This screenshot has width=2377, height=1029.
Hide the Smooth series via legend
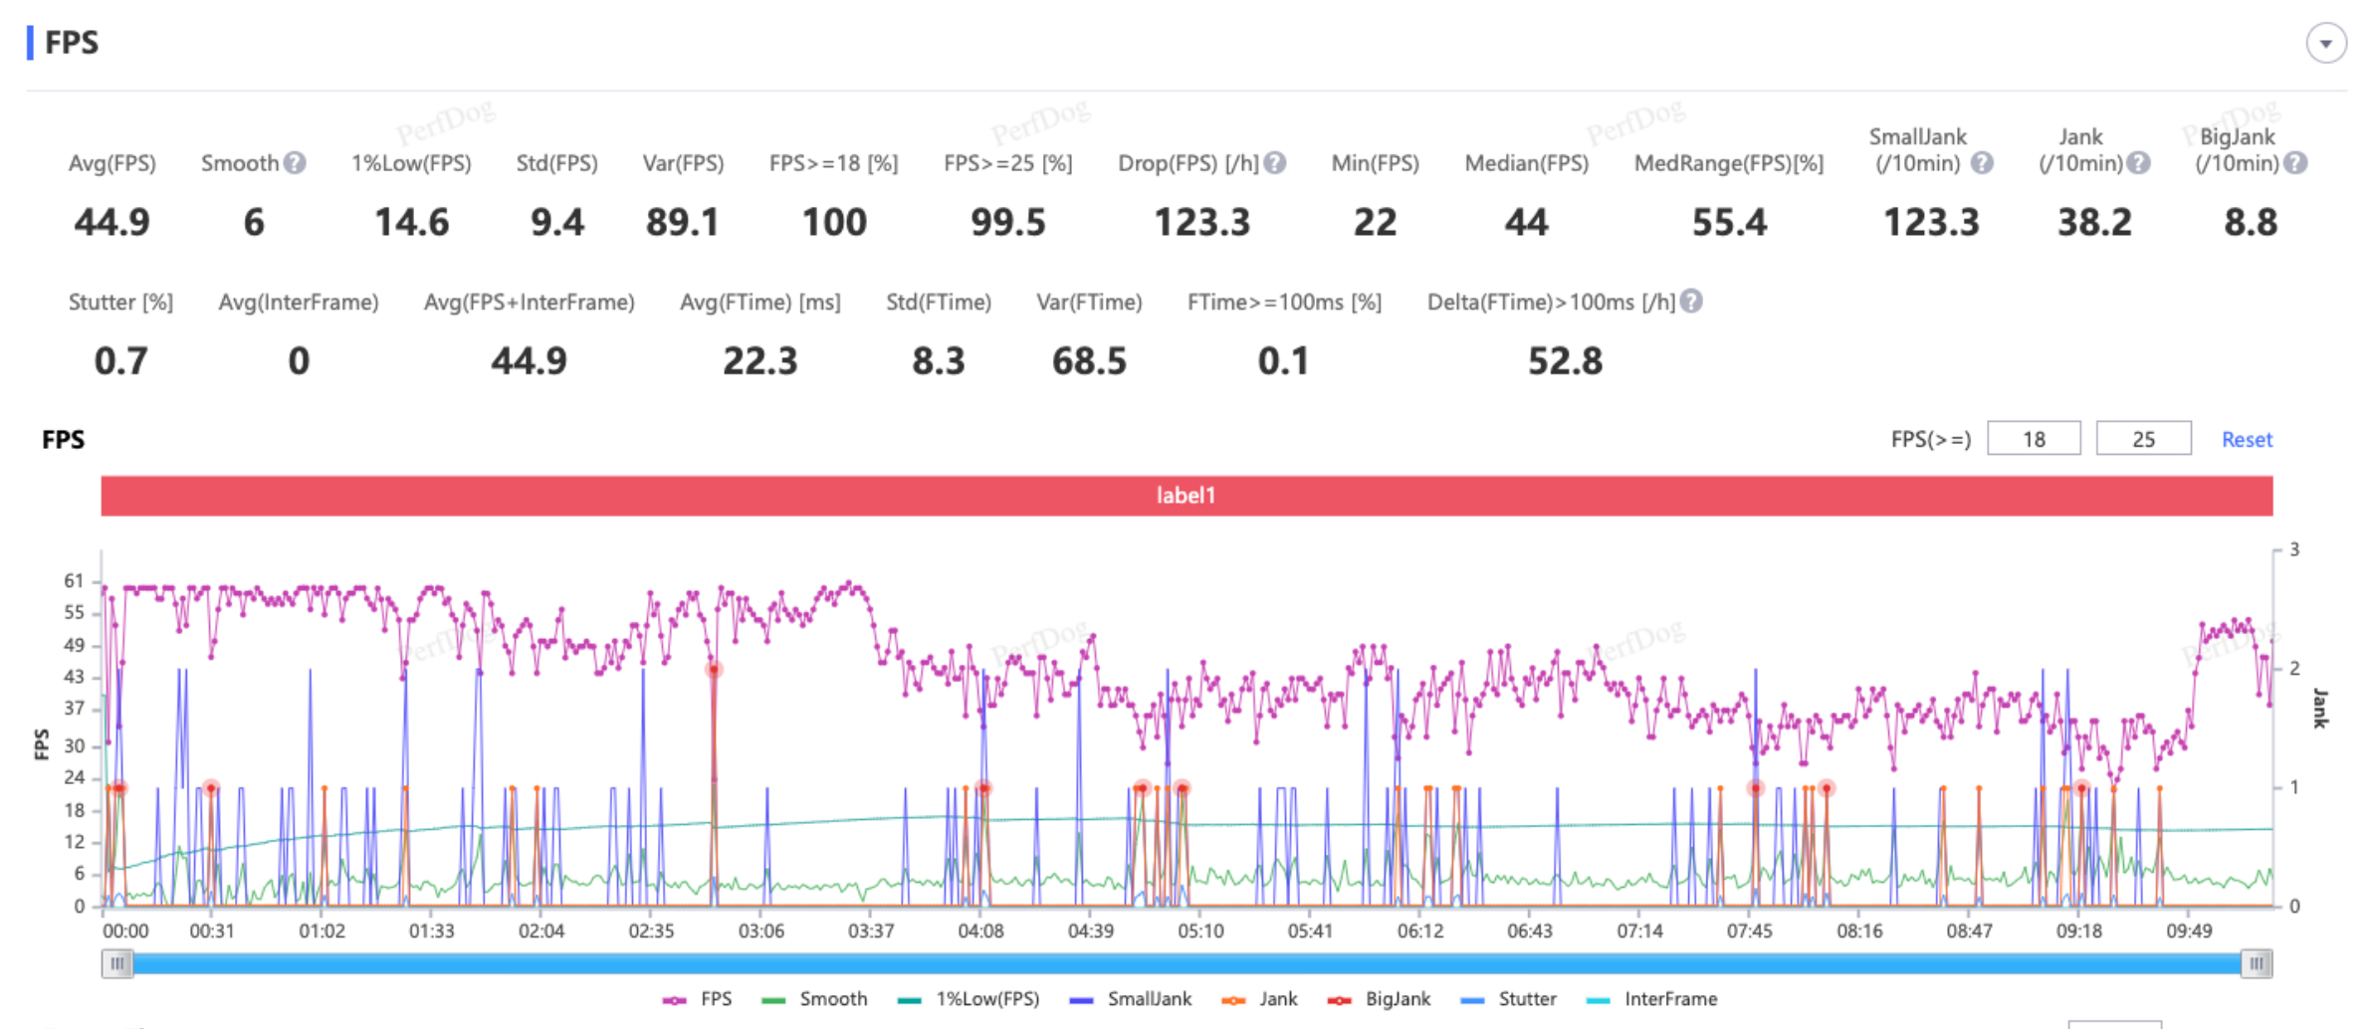coord(814,999)
